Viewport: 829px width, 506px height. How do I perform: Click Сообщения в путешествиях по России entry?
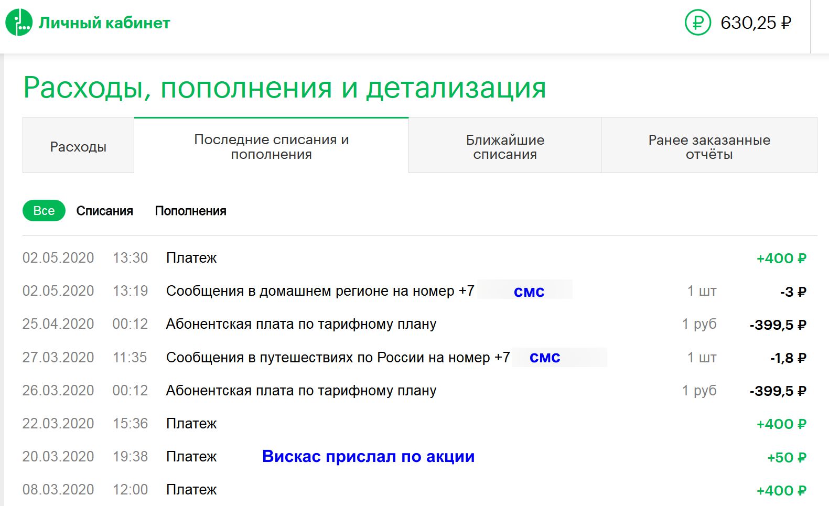(338, 358)
